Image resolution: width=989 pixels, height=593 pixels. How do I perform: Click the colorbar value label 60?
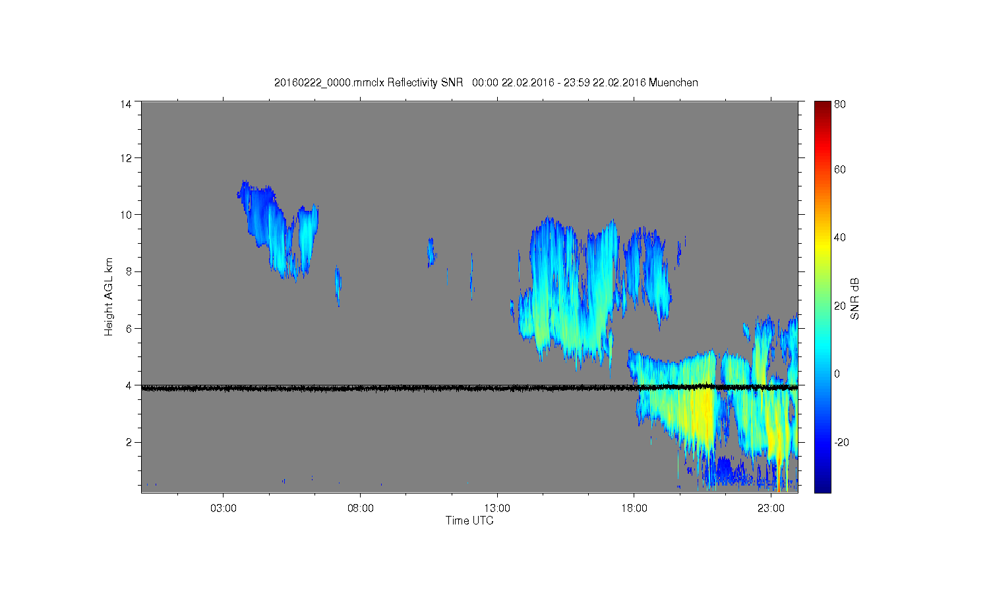point(840,169)
